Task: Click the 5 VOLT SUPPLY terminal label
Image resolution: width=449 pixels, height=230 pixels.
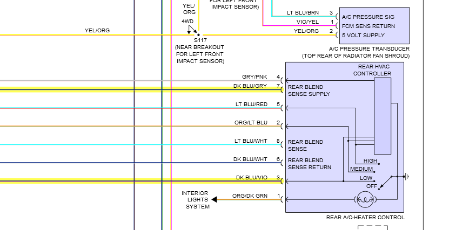Action: pos(363,36)
